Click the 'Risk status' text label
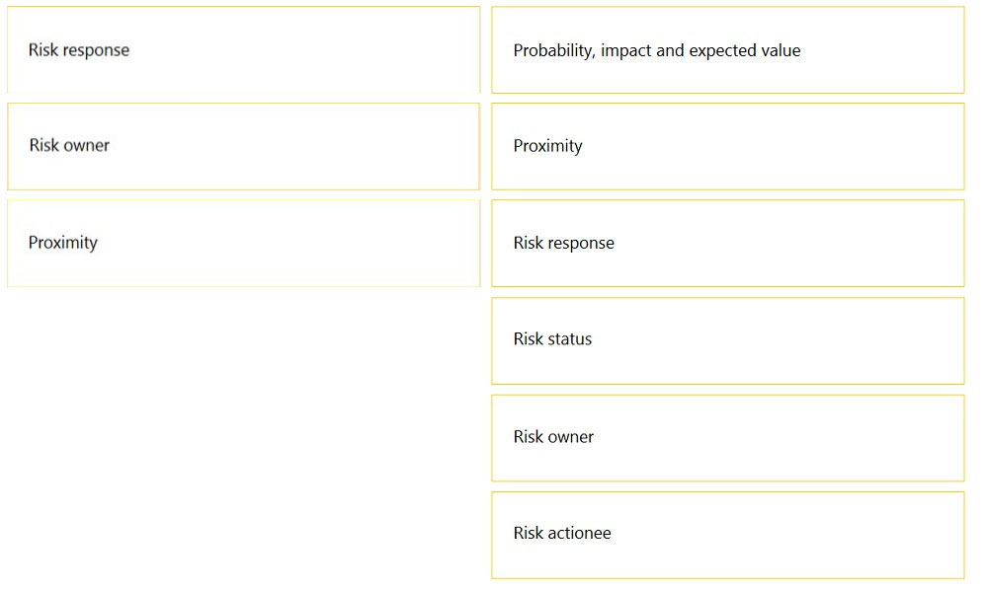The width and height of the screenshot is (988, 590). pyautogui.click(x=552, y=339)
